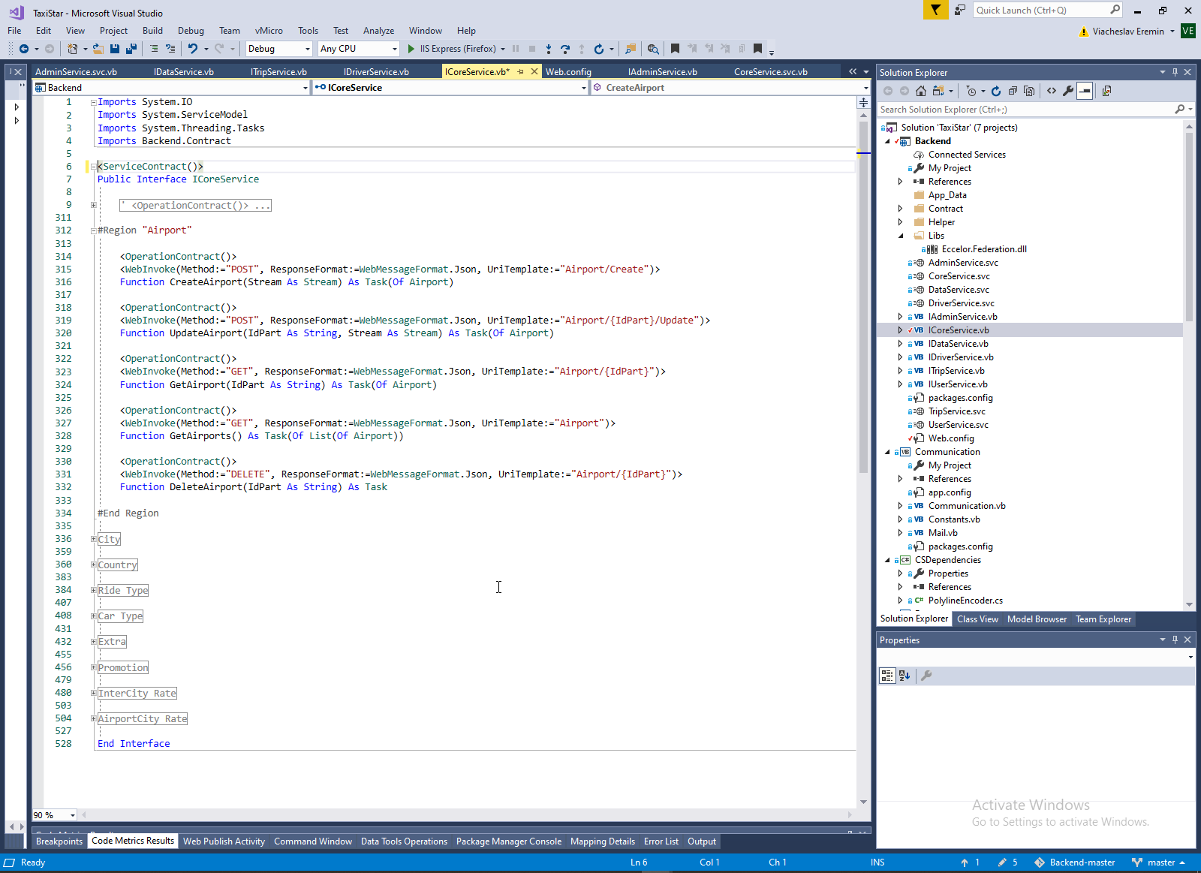The image size is (1201, 873).
Task: Open the vMicro menu
Action: [x=269, y=31]
